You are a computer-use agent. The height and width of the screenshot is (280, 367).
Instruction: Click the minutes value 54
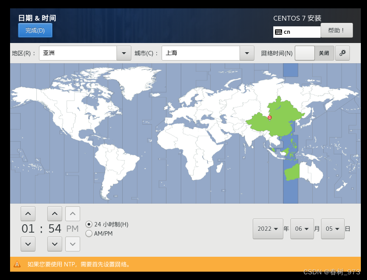click(x=55, y=229)
